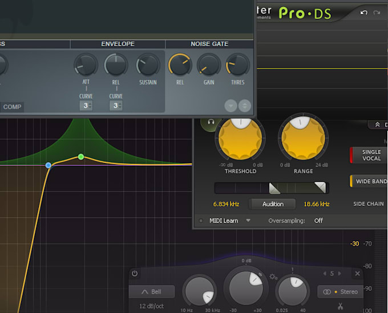388x313 pixels.
Task: Click the yellow Range knob
Action: pyautogui.click(x=303, y=138)
